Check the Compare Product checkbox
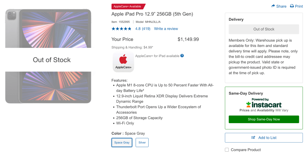Viewport: 308px width, 155px height. click(227, 150)
